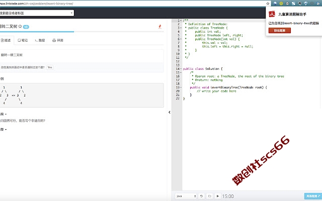This screenshot has width=322, height=201.
Task: Click the gray circular extension icon after the diamond
Action: point(312,4)
